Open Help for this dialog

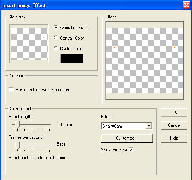tap(174, 138)
